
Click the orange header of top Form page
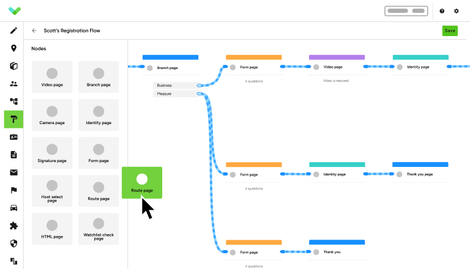click(253, 57)
